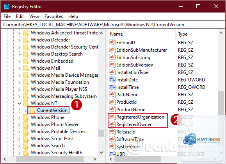Click the CurrentVersion folder icon
The width and height of the screenshot is (226, 164).
pos(32,110)
